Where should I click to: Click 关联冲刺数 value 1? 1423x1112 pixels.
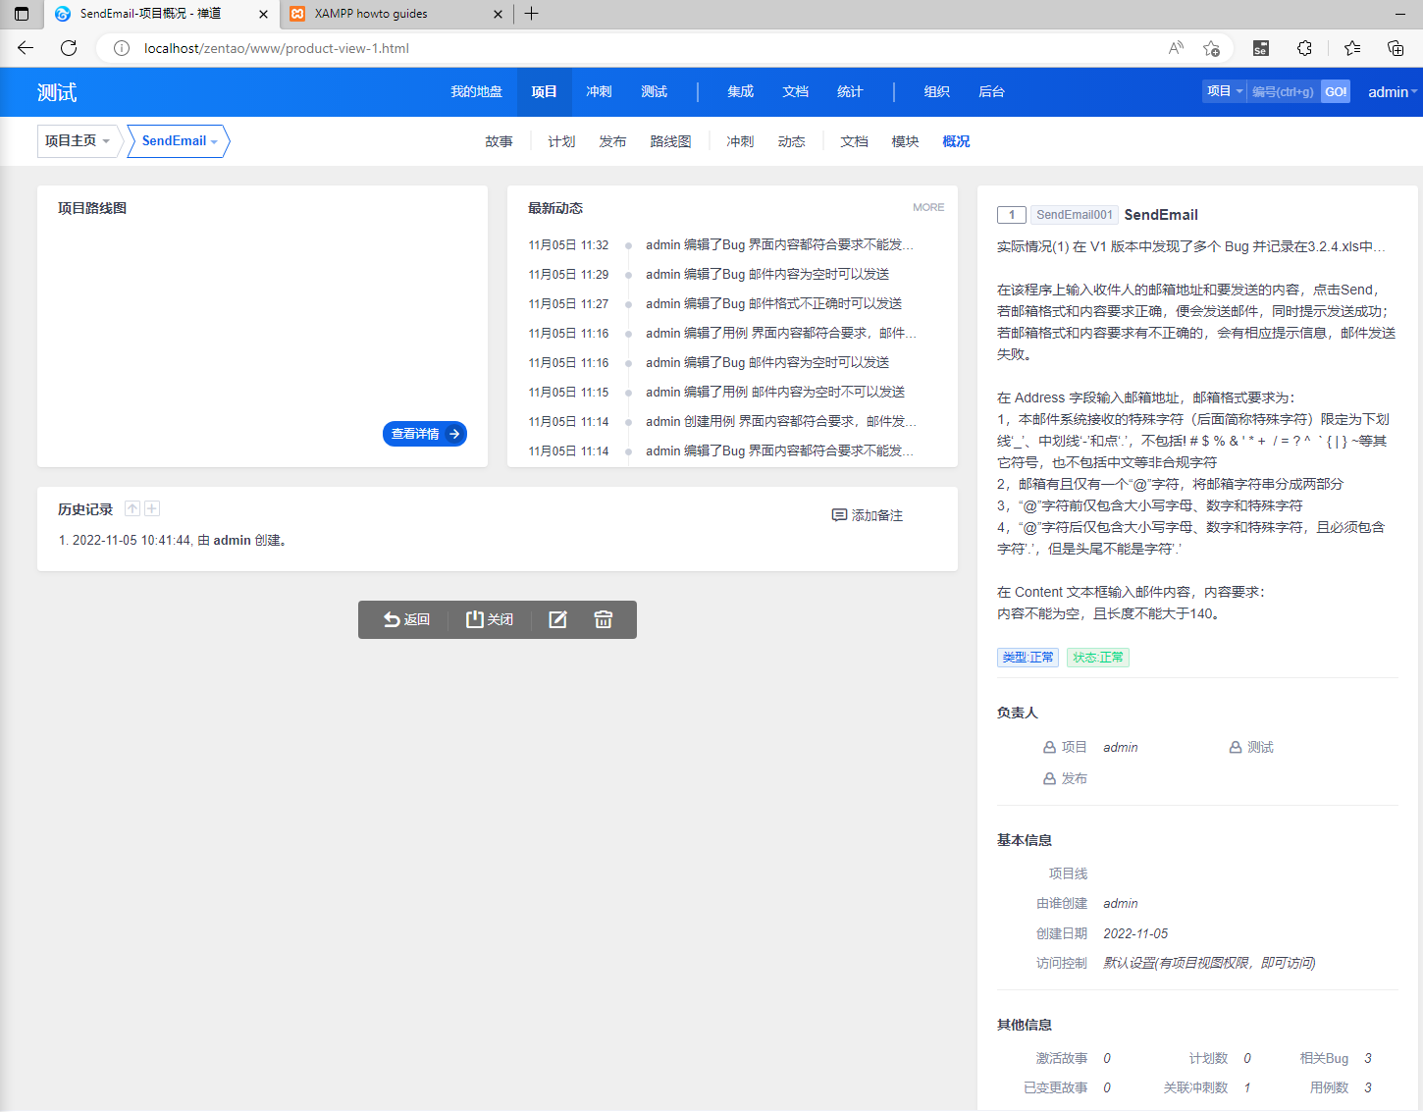tap(1247, 1087)
